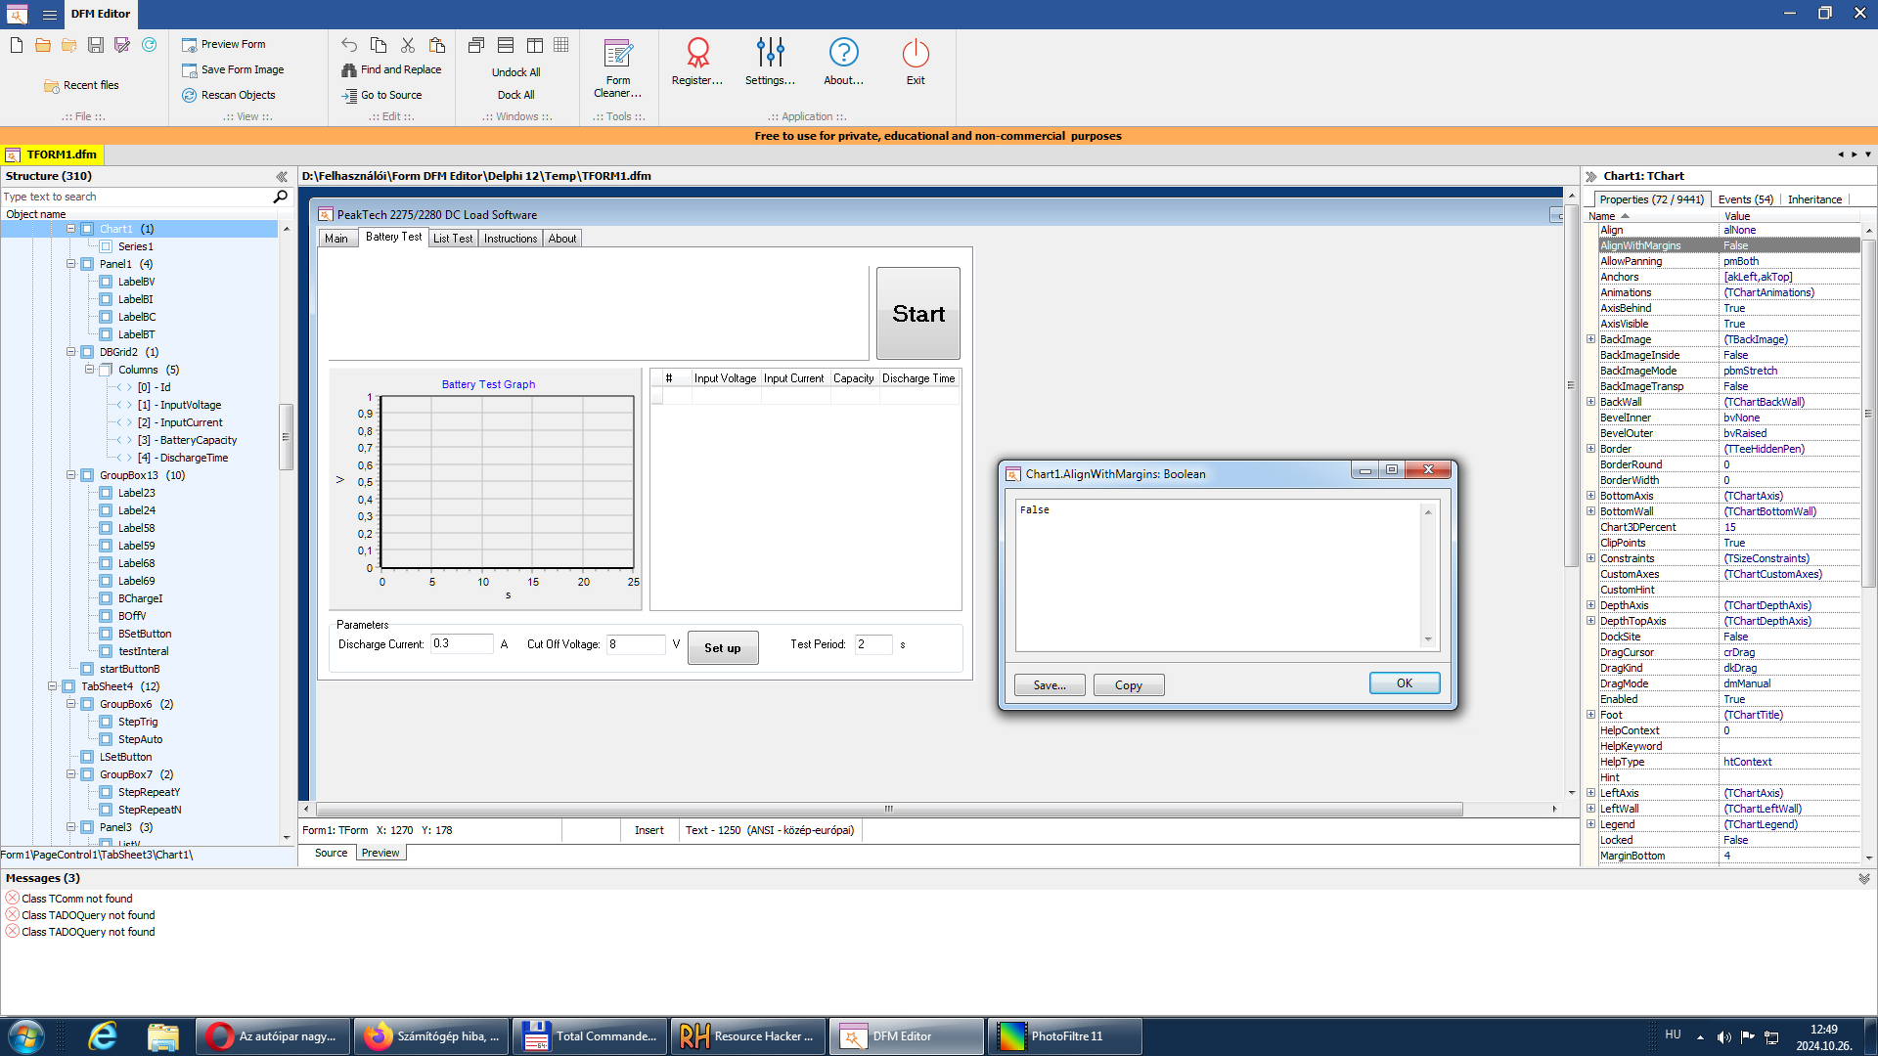The height and width of the screenshot is (1056, 1878).
Task: Click the red Exit power icon
Action: [915, 53]
